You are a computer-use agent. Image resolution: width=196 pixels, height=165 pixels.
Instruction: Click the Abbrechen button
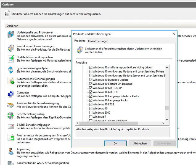coord(140,144)
